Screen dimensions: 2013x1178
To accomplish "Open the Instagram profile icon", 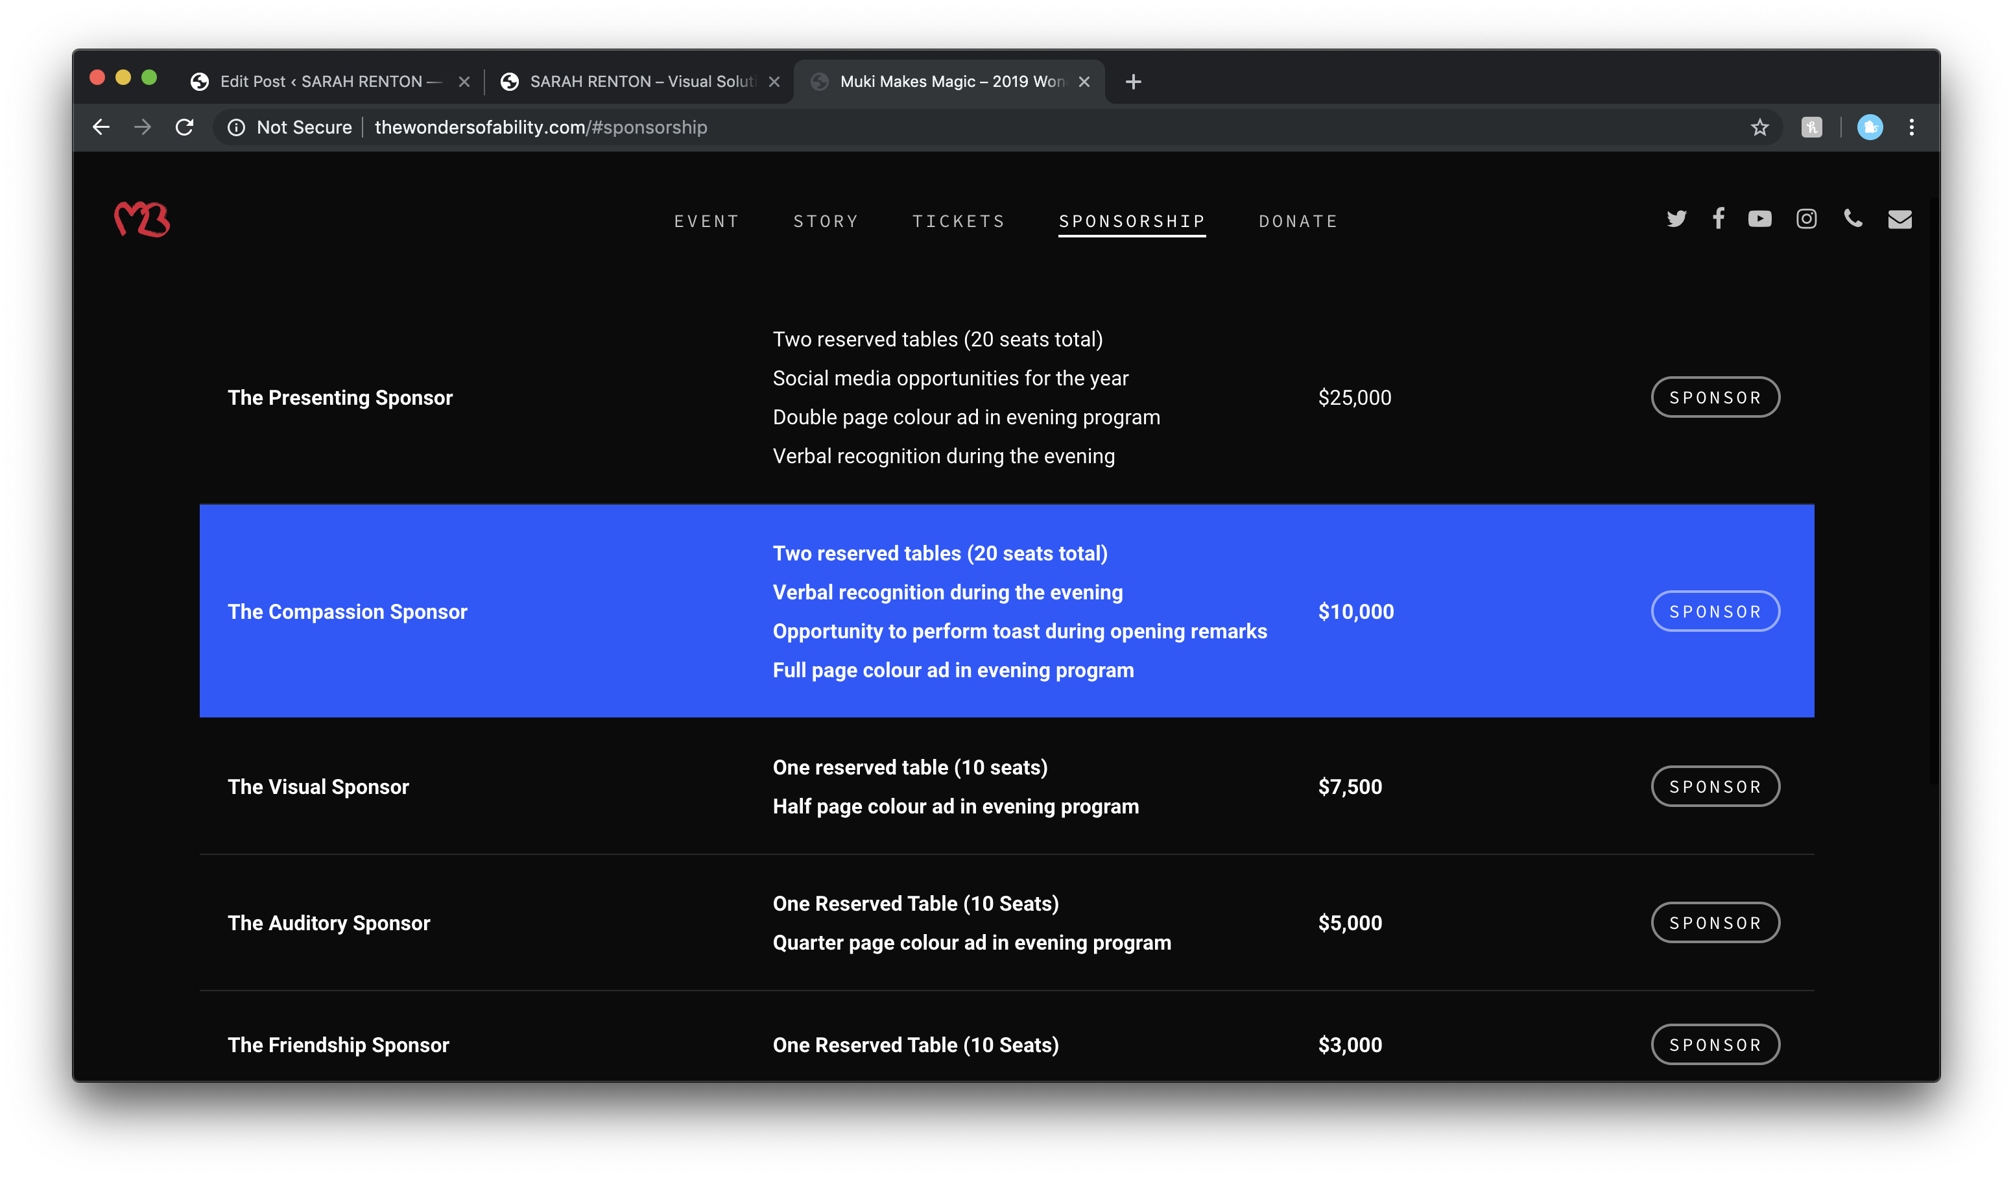I will point(1807,219).
